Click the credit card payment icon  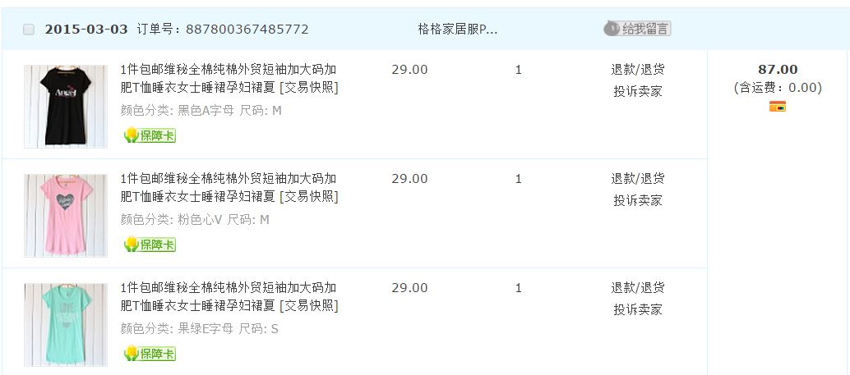(778, 106)
